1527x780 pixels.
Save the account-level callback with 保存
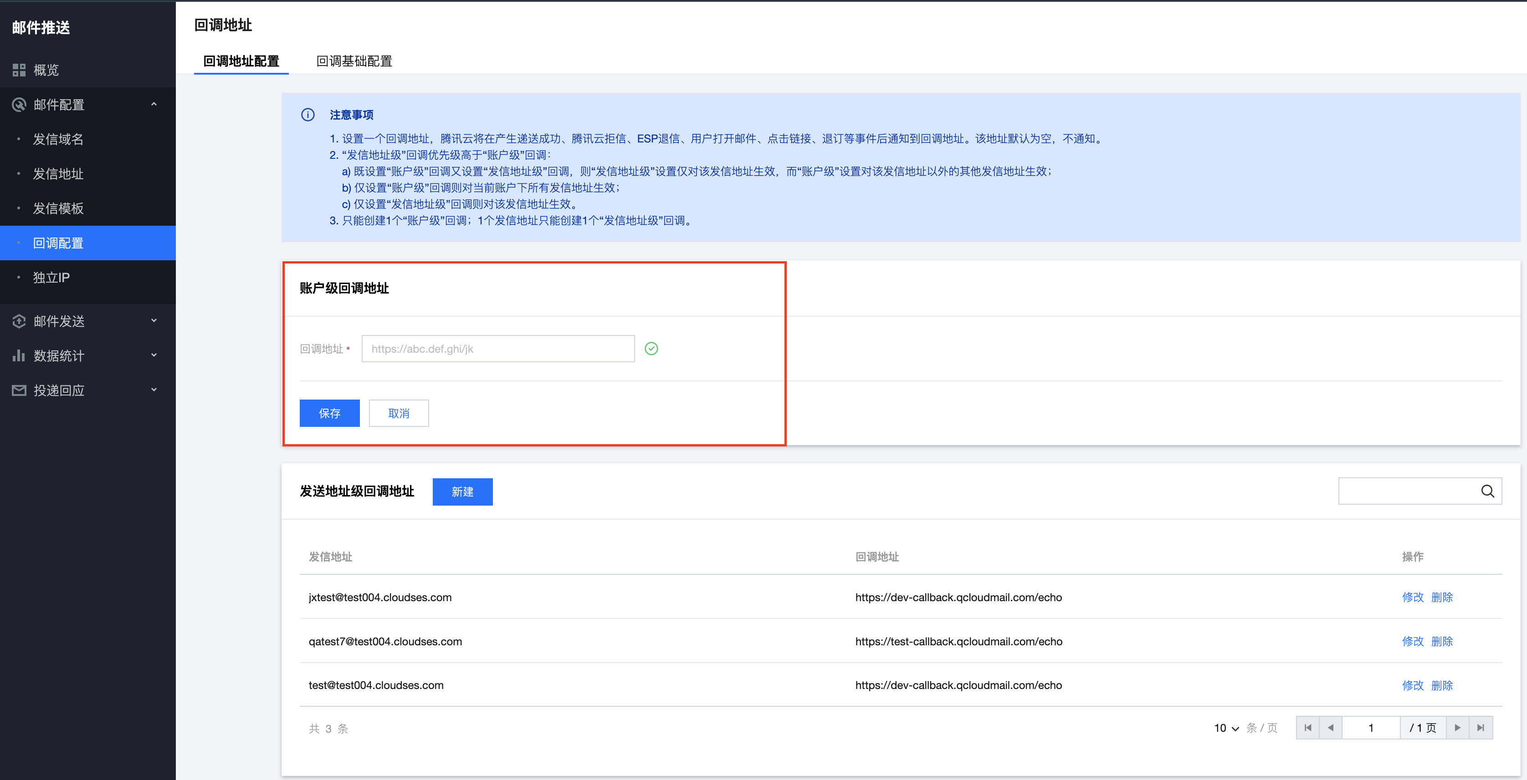[x=329, y=413]
